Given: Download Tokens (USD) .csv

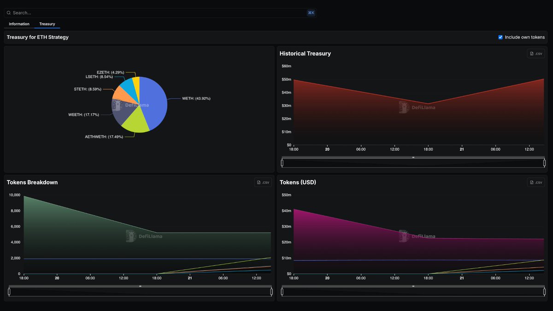Looking at the screenshot, I should point(536,182).
